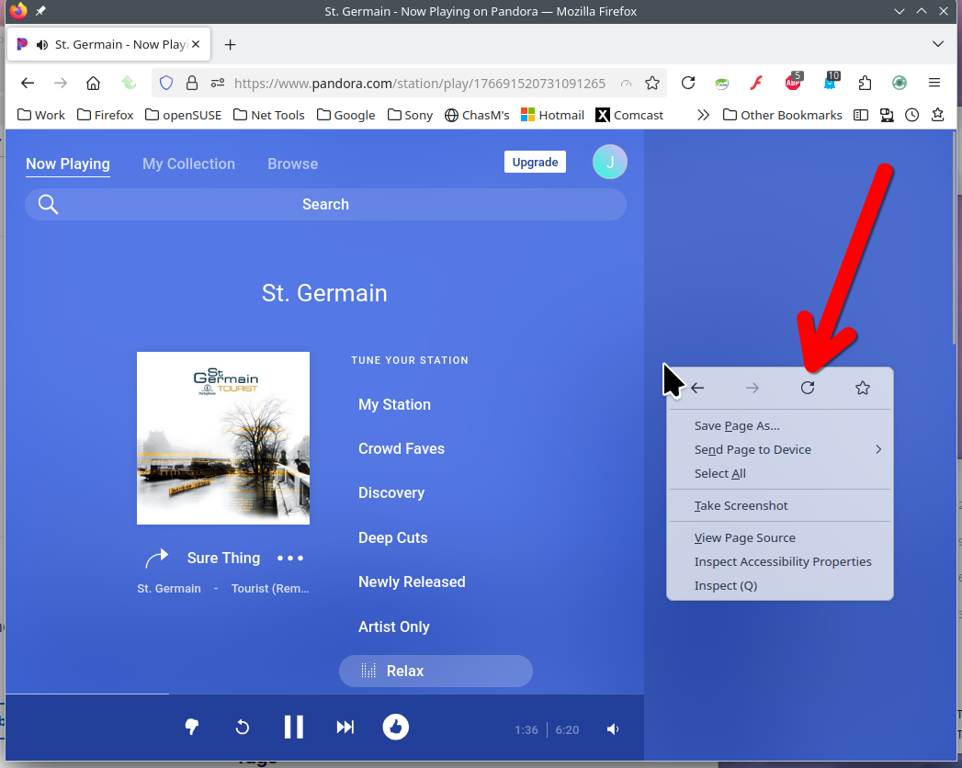This screenshot has height=768, width=962.
Task: Reload the page from the Firefox toolbar
Action: coord(688,83)
